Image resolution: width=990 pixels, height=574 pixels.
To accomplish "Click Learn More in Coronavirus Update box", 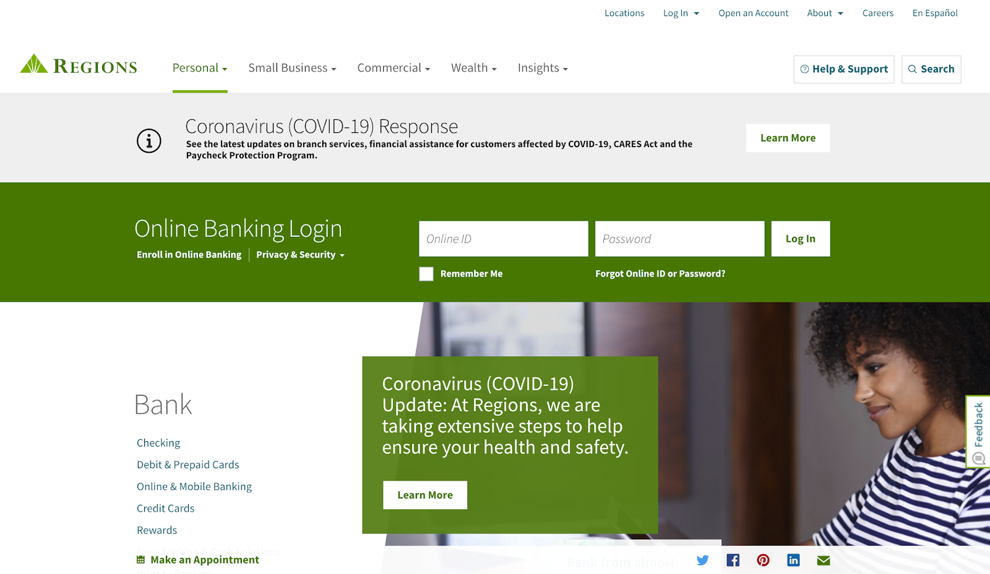I will coord(425,495).
